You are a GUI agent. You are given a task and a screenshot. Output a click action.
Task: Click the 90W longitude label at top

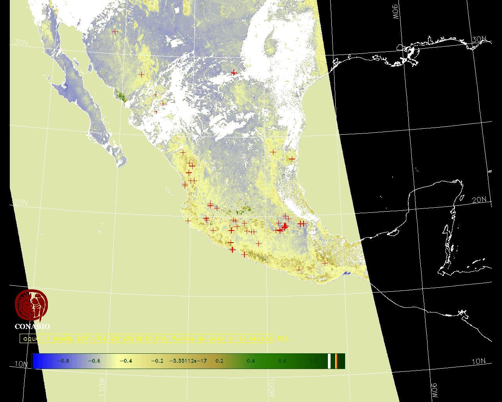point(396,13)
